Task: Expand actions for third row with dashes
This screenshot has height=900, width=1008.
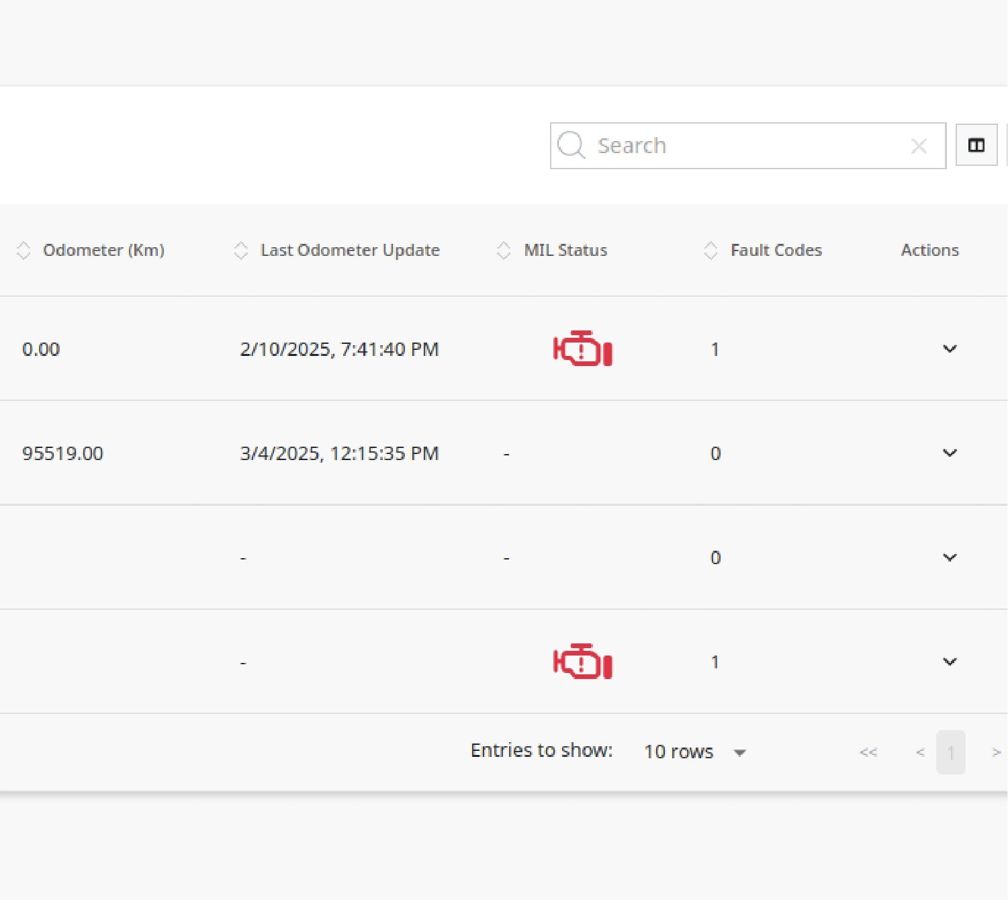Action: pos(950,557)
